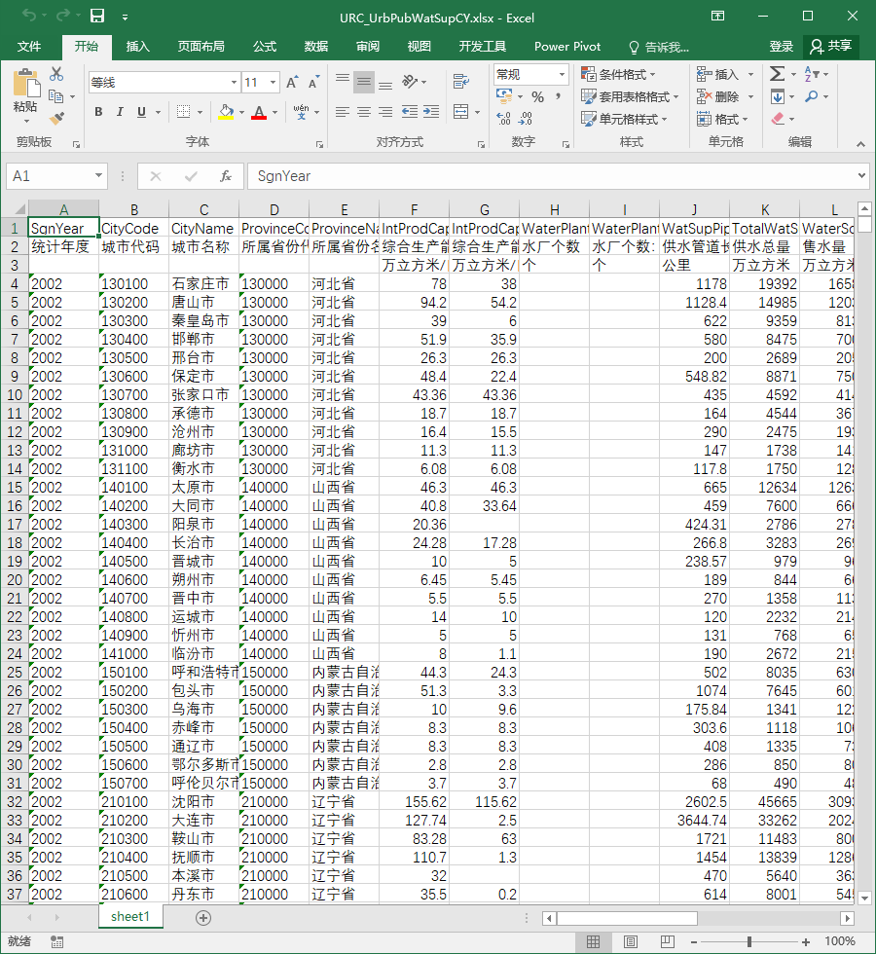Click the 共享 share button

831,47
